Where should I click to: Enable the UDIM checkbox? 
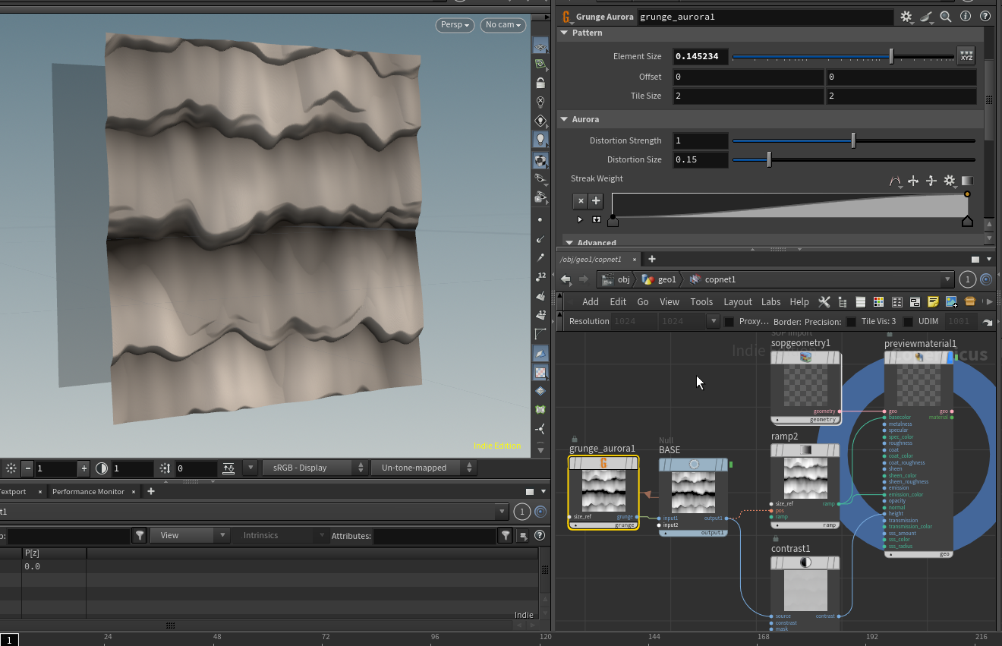pyautogui.click(x=908, y=322)
